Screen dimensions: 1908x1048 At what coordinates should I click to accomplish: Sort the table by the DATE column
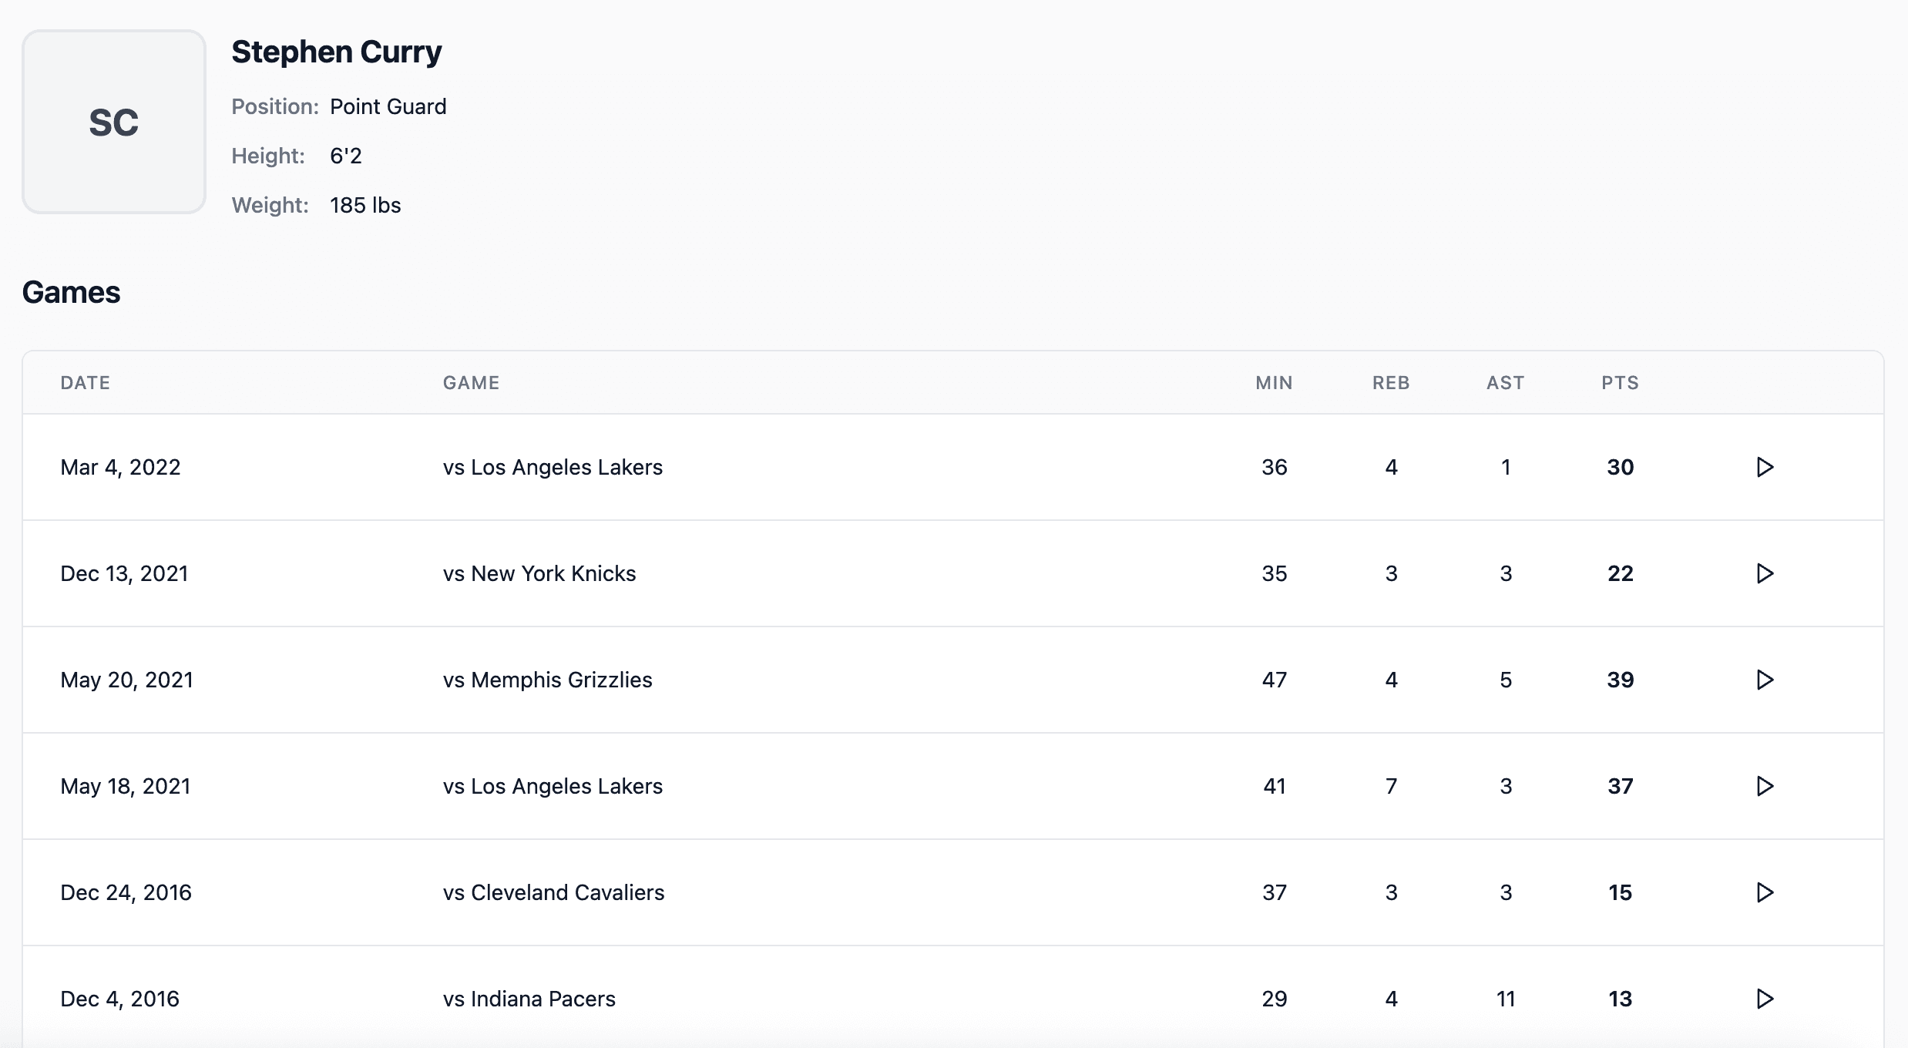(x=85, y=382)
